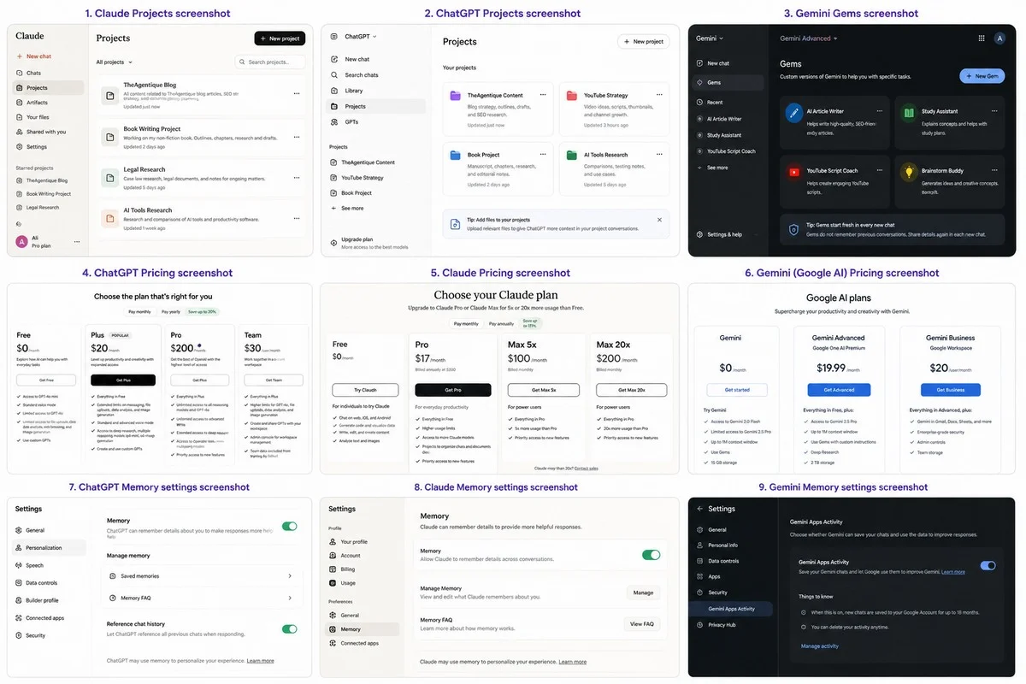Open Artifacts in the Claude sidebar
1026x684 pixels.
point(37,103)
